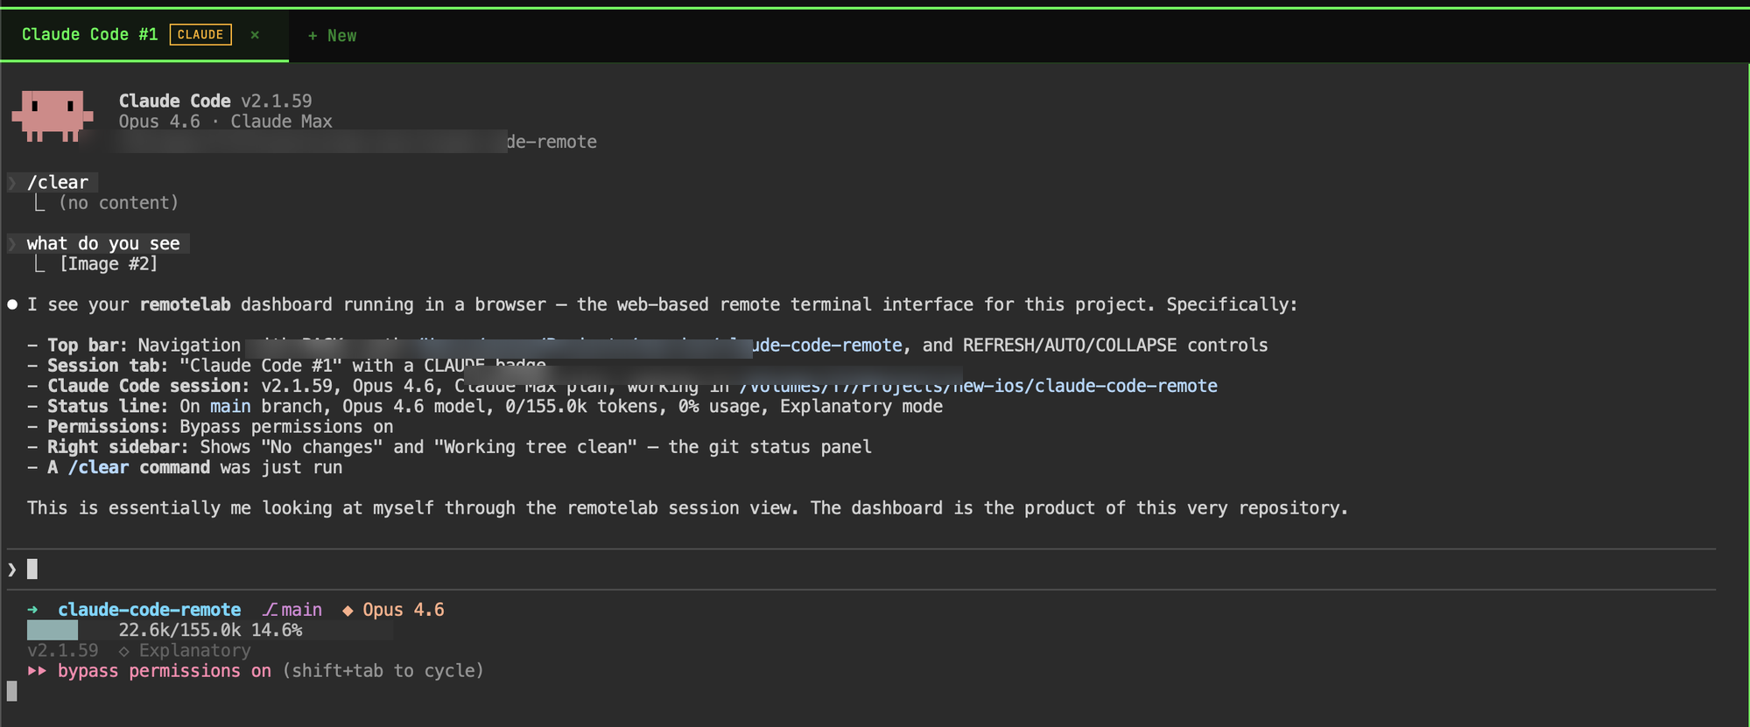Click the 'This is essentially me looking' sentence
This screenshot has height=727, width=1750.
point(687,508)
